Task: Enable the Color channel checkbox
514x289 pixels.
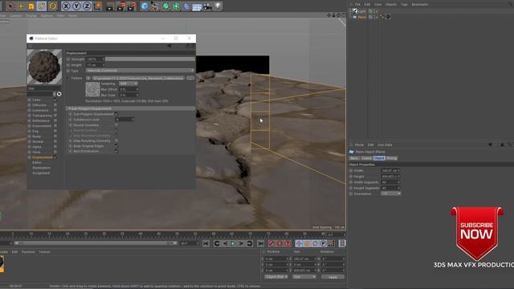Action: click(55, 100)
